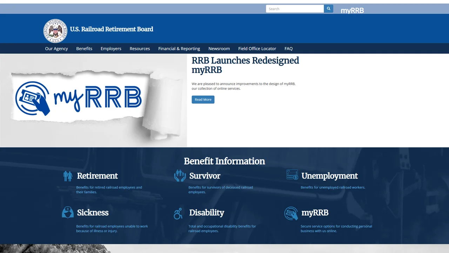This screenshot has width=449, height=253.
Task: Click the Disability wheelchair icon
Action: click(x=178, y=213)
